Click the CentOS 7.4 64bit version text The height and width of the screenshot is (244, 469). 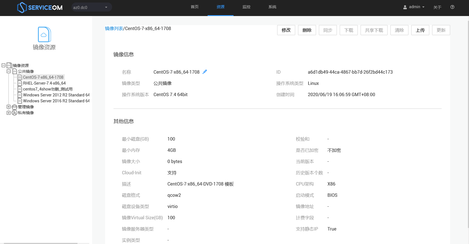tap(170, 94)
